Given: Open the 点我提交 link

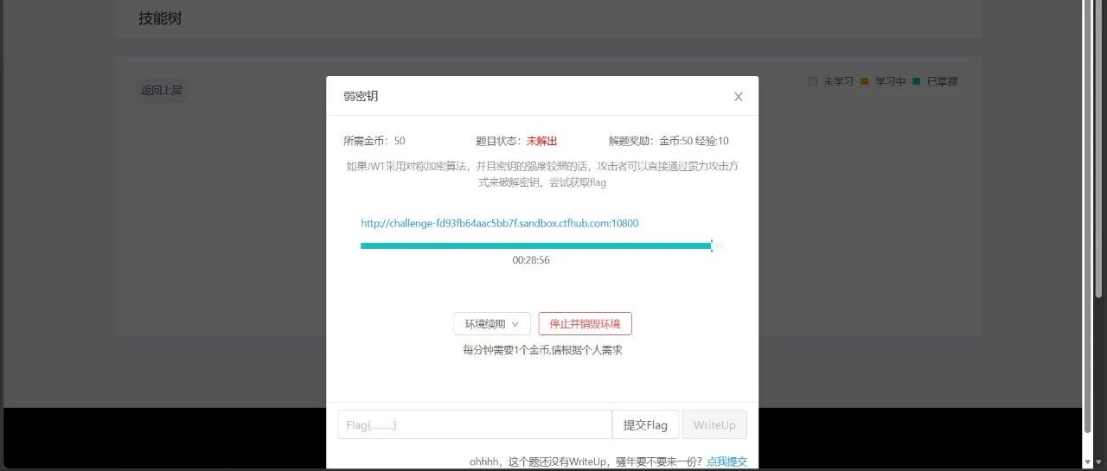Looking at the screenshot, I should (x=726, y=461).
